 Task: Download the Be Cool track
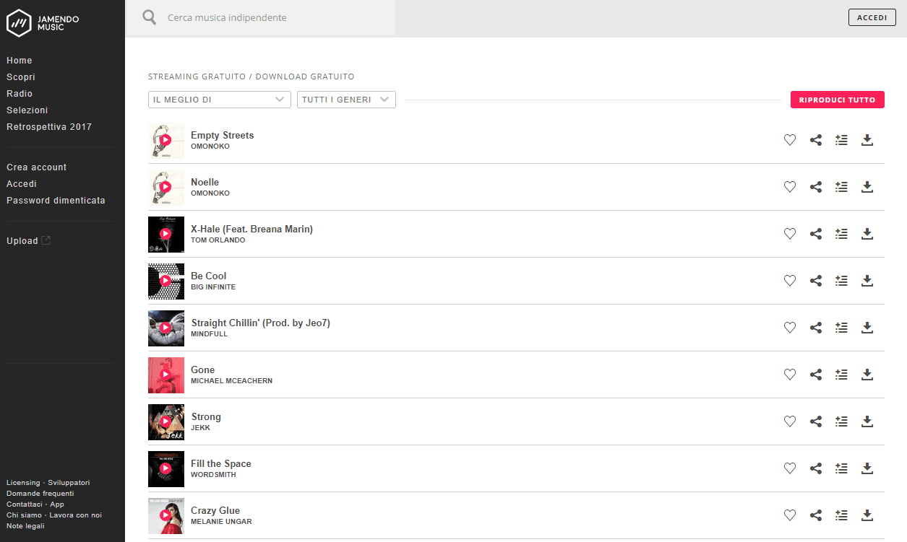tap(868, 281)
